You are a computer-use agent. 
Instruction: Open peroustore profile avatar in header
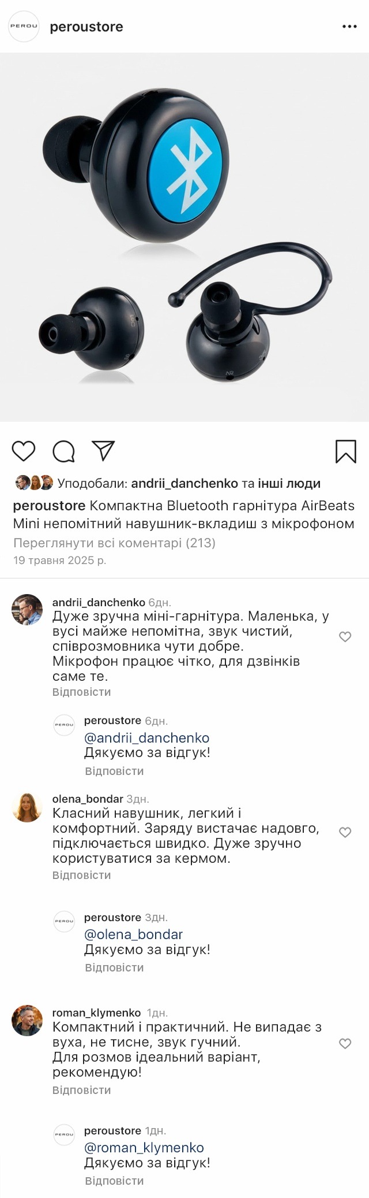pos(24,27)
